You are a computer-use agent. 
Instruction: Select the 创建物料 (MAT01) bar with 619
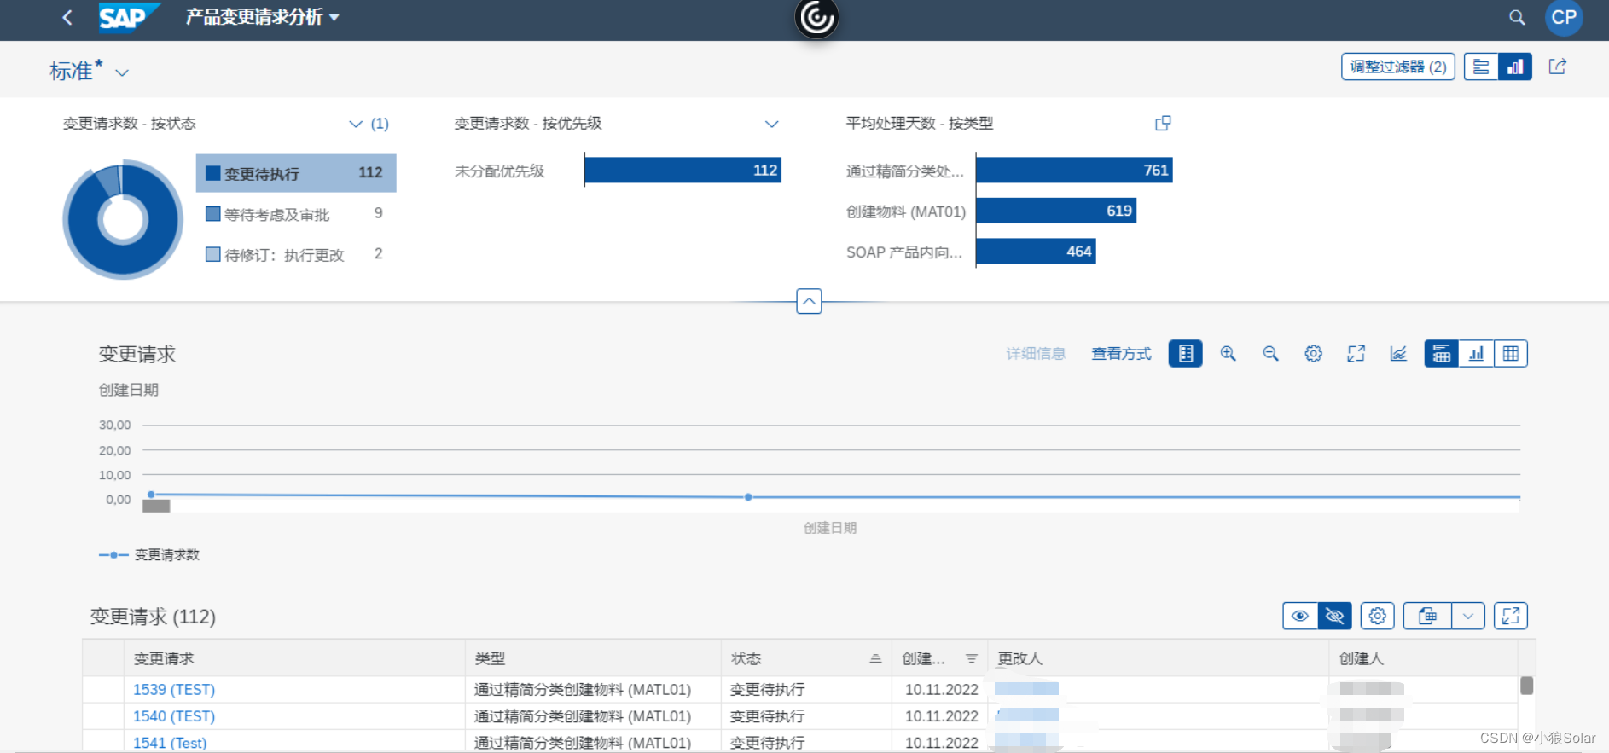coord(1056,211)
